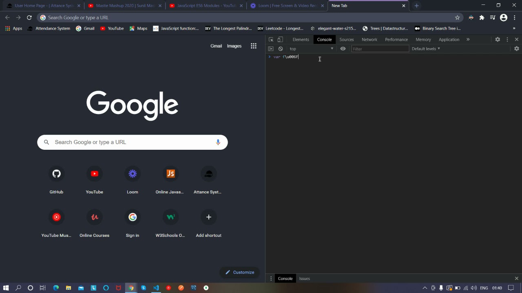Viewport: 522px width, 293px height.
Task: Open the Attendance System bookmark
Action: [x=49, y=28]
